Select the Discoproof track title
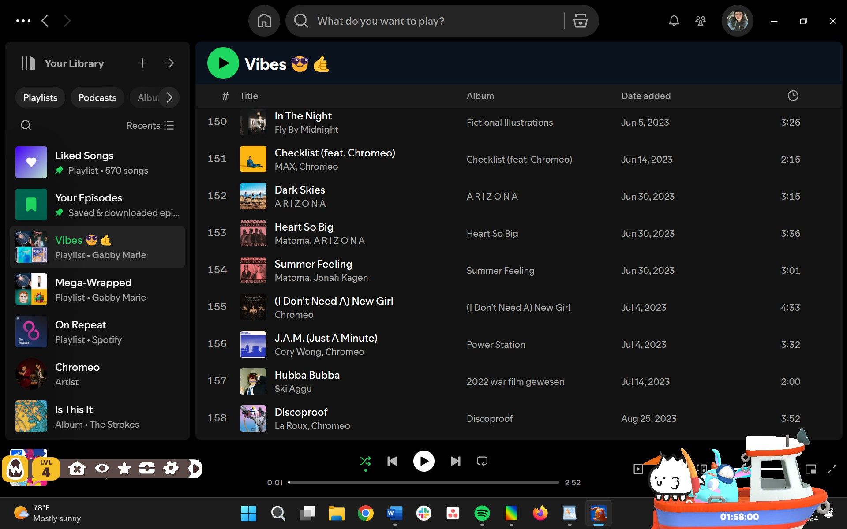This screenshot has width=847, height=529. [x=301, y=412]
